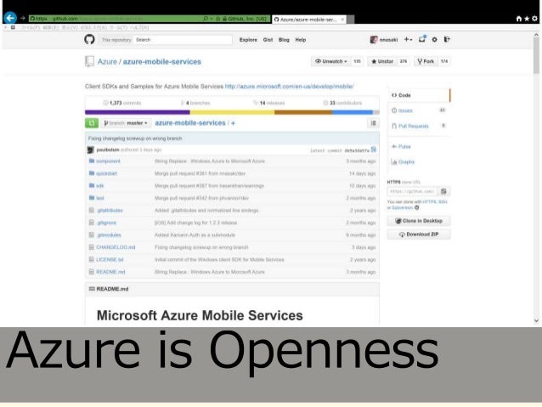Select the Issues sidebar tab
Image resolution: width=542 pixels, height=407 pixels.
(419, 110)
